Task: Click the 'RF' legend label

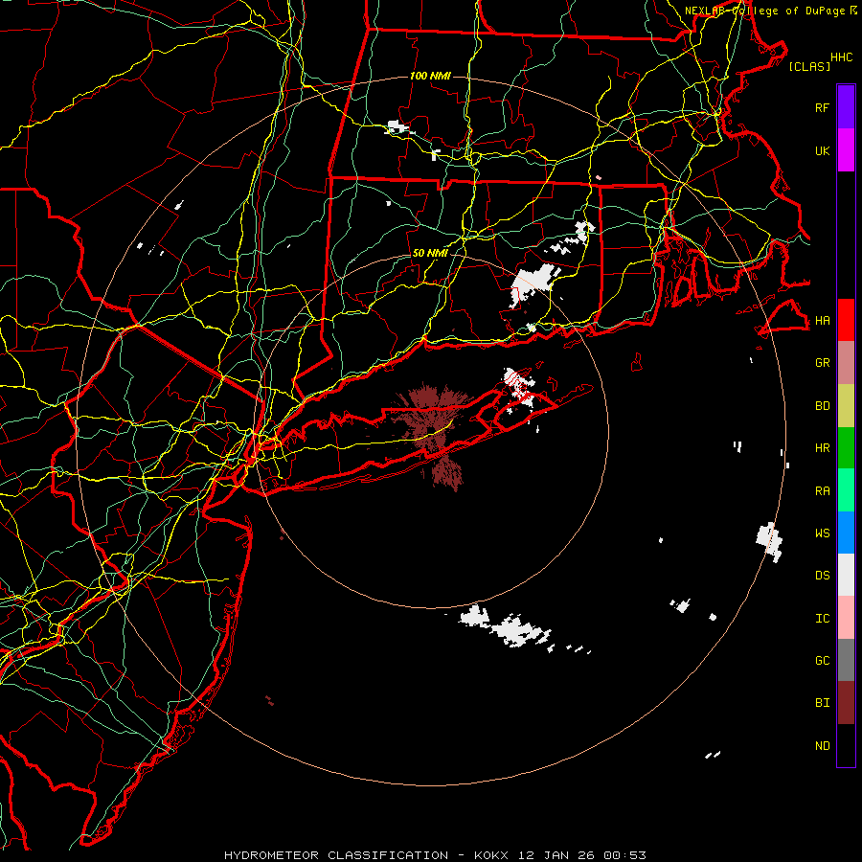Action: (822, 107)
